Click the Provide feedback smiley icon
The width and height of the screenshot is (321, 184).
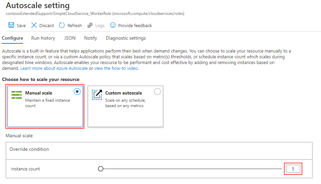tap(113, 25)
